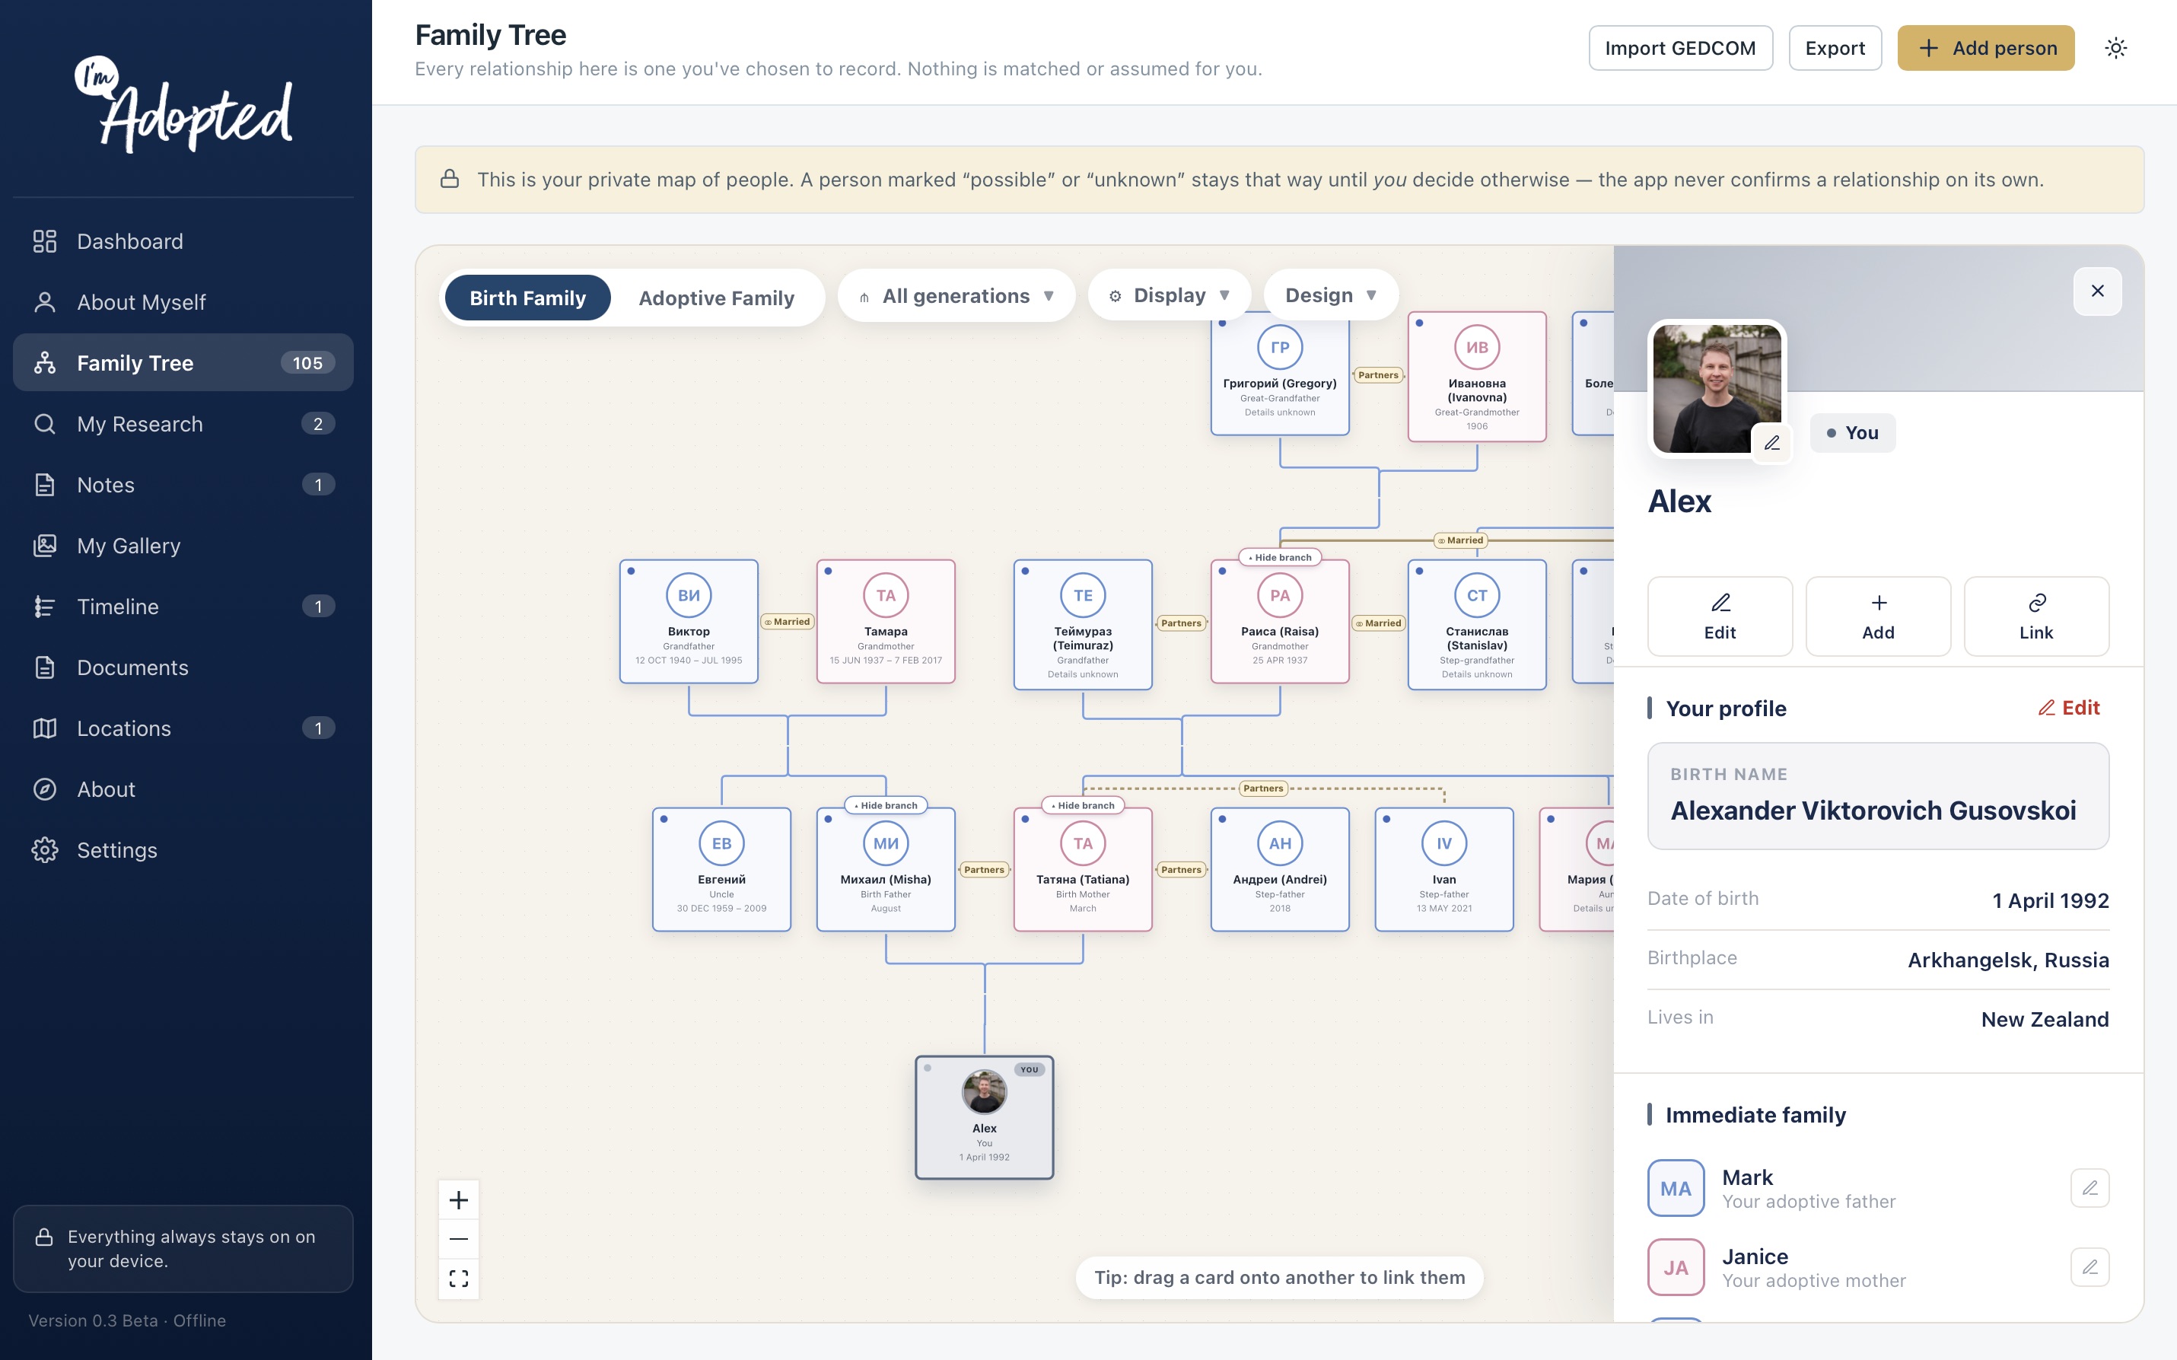Zoom in on the tree canvas
The image size is (2177, 1360).
(x=459, y=1200)
